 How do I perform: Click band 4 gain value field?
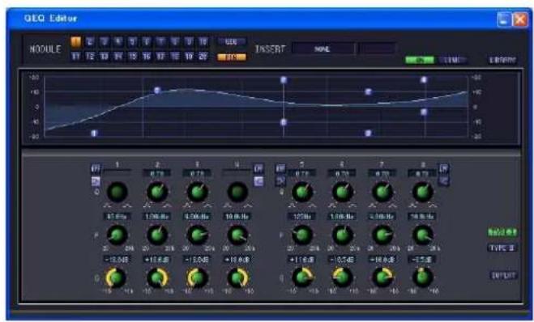click(237, 260)
